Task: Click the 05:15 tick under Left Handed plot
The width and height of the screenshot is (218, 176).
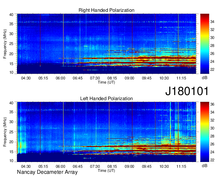Action: [43, 166]
